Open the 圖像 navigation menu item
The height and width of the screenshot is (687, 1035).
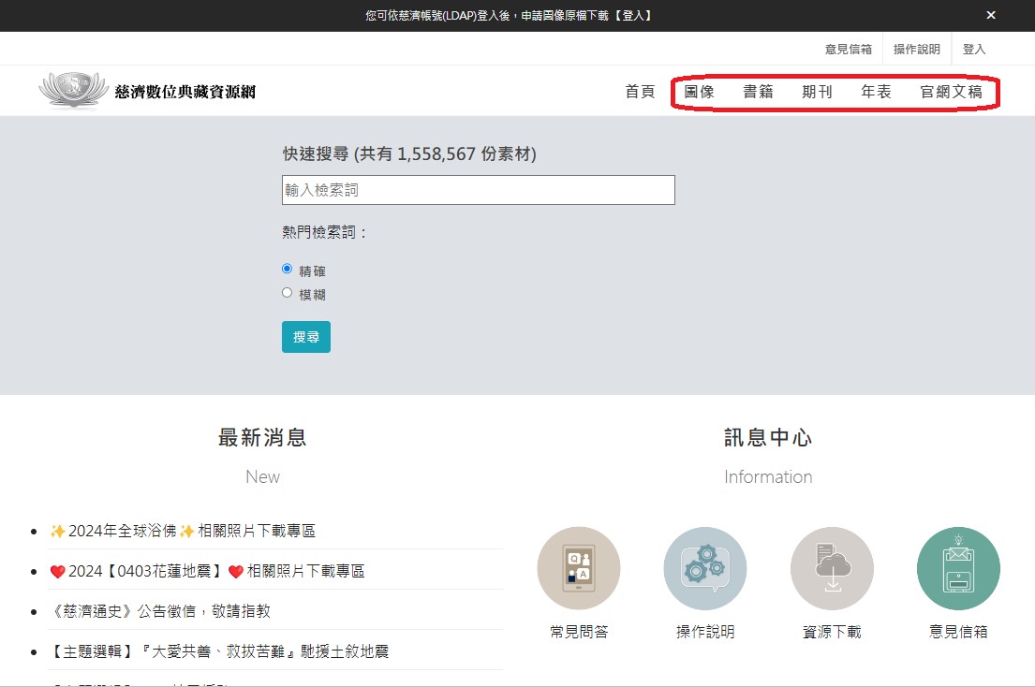coord(699,92)
